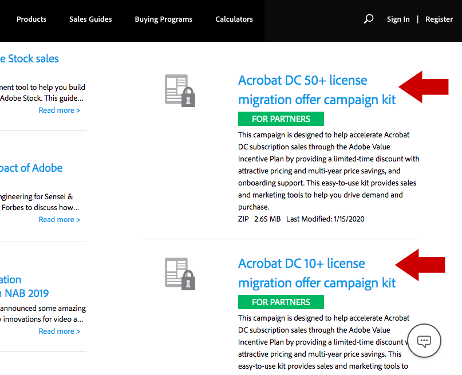Screen dimensions: 462x375
Task: Click 'Forbes to discuss how...' teaser text
Action: [41, 208]
